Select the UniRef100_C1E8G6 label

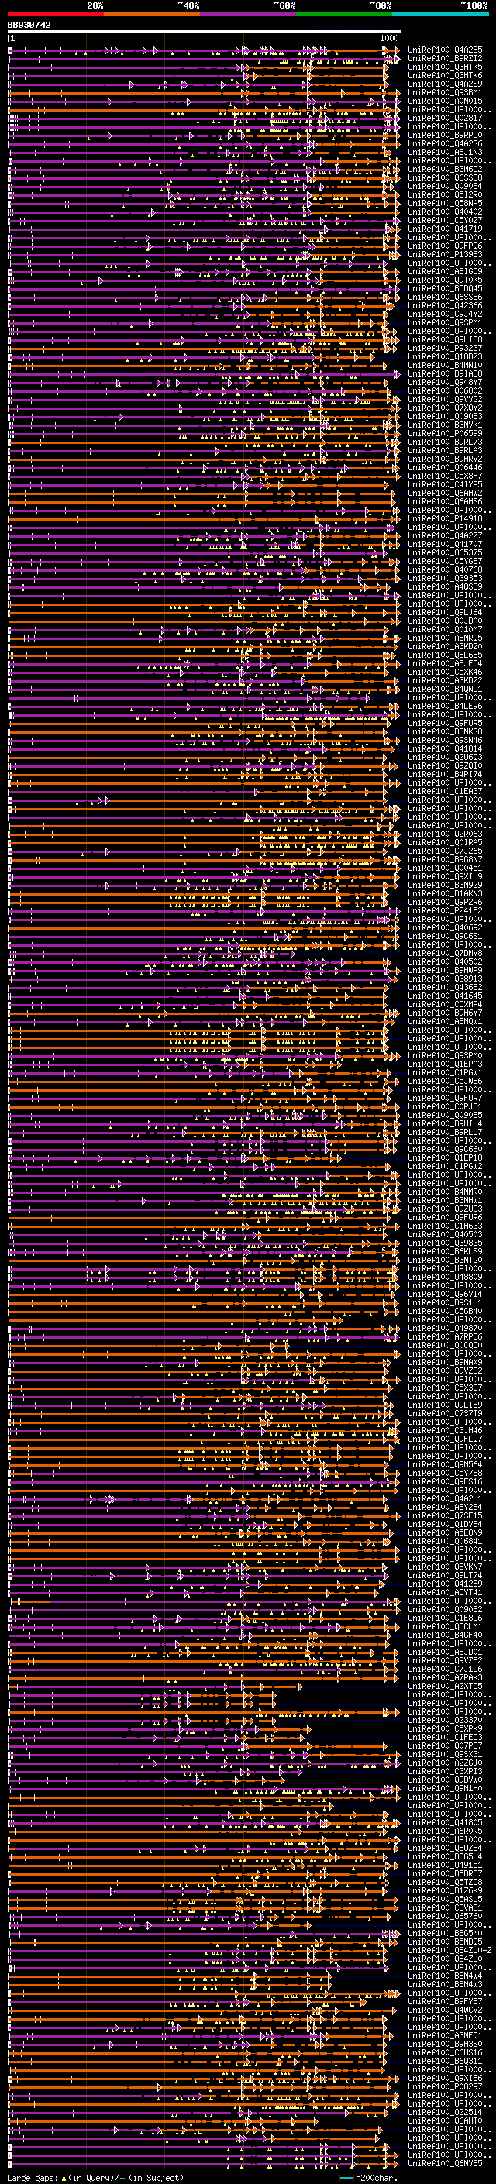pyautogui.click(x=445, y=1618)
